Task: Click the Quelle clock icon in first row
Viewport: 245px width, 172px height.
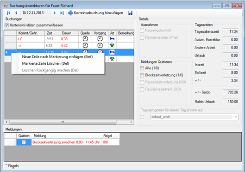Action: coord(85,38)
